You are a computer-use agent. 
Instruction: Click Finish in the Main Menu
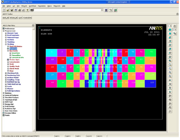pos(7,115)
